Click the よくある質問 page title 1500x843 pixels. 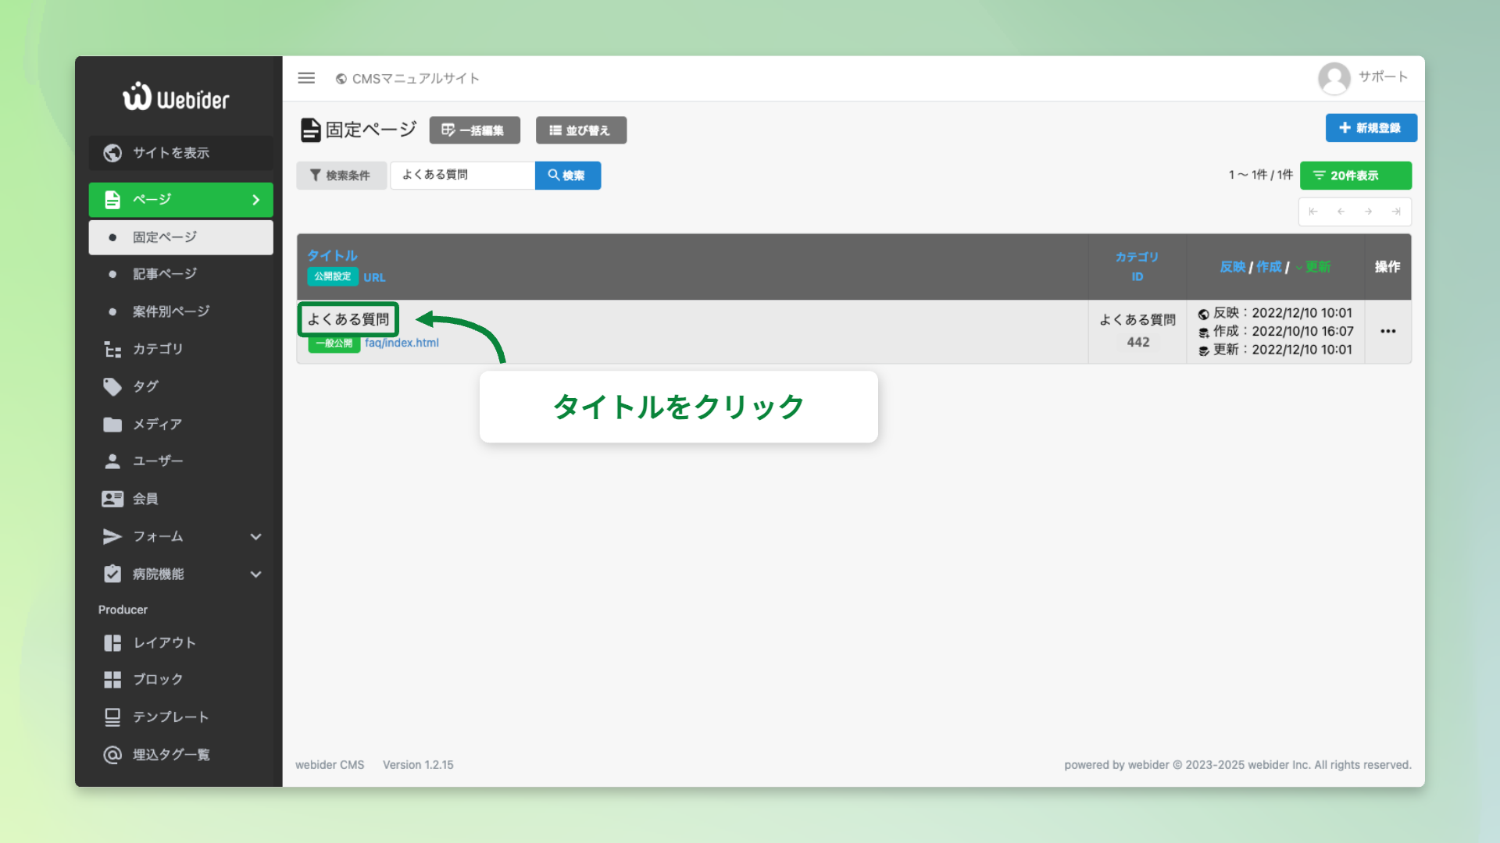point(348,319)
